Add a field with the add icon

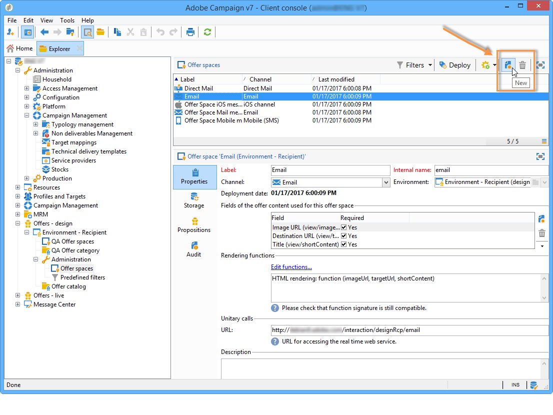coord(541,219)
